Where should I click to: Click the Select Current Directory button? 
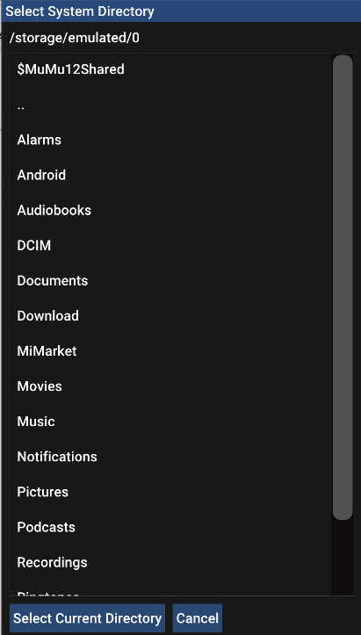point(87,618)
